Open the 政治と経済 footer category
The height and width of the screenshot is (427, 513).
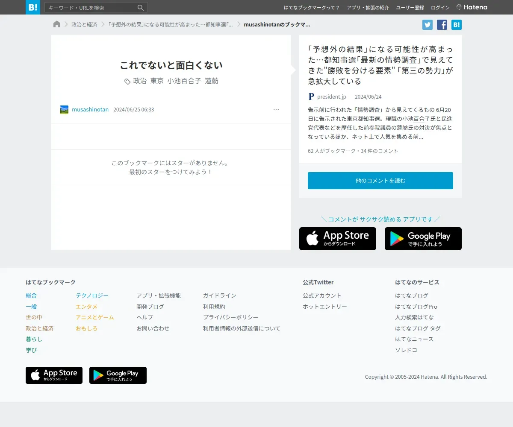[x=39, y=328]
